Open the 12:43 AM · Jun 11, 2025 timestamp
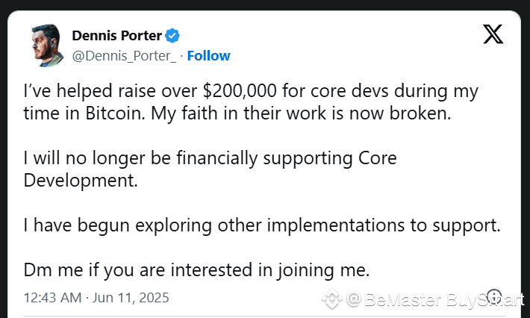The height and width of the screenshot is (318, 530). pyautogui.click(x=96, y=297)
